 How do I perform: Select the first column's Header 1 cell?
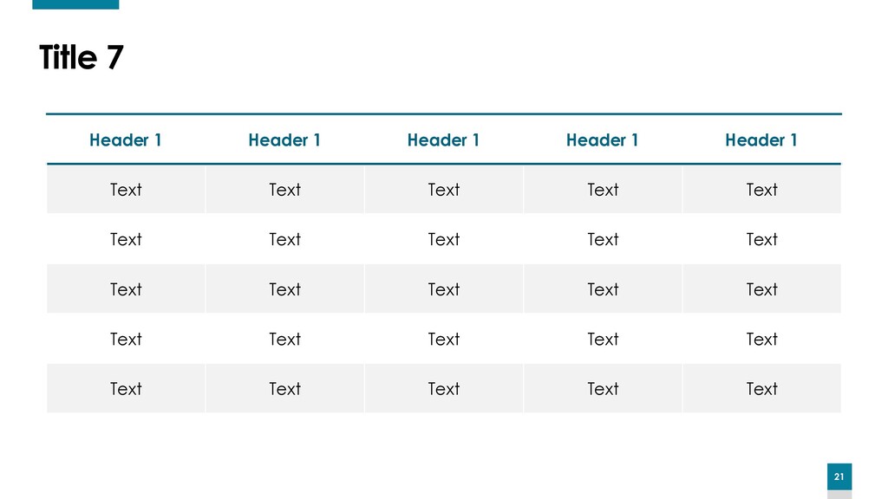(126, 139)
